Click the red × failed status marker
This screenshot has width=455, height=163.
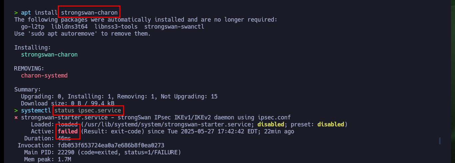16,117
